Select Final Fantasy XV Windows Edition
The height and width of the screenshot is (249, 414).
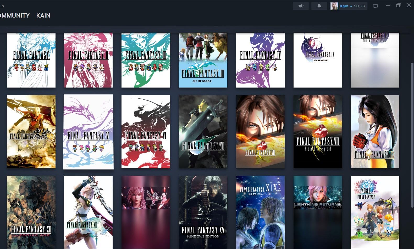click(x=203, y=212)
